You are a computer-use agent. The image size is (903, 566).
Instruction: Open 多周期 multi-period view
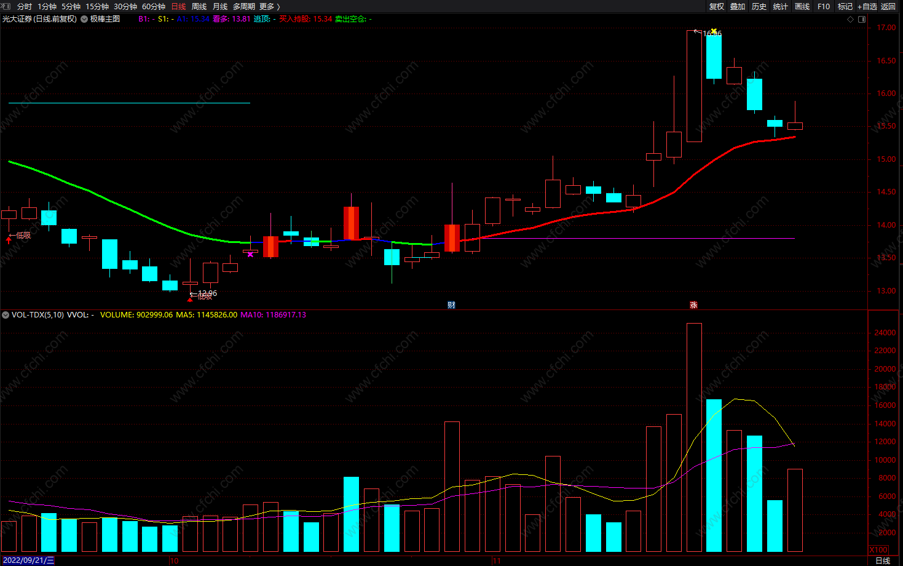[x=244, y=7]
